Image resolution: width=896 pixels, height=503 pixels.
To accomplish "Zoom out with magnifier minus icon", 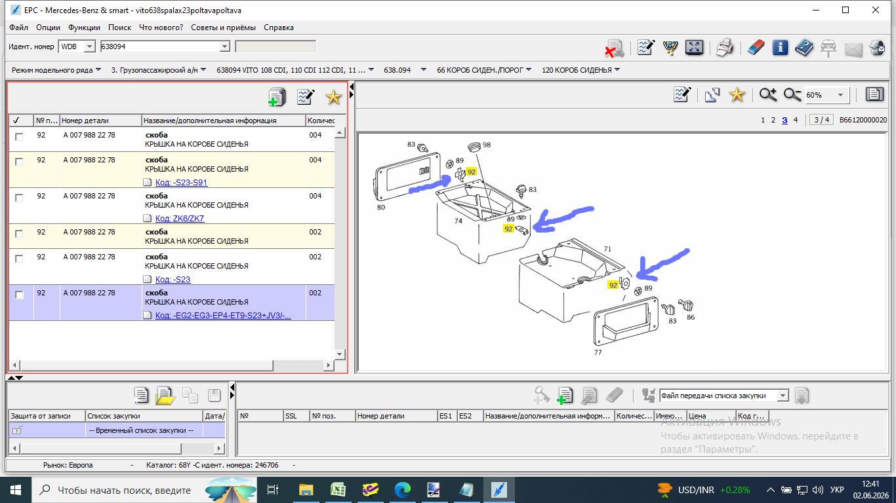I will click(x=792, y=95).
